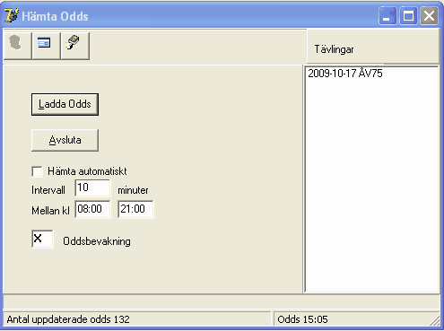The height and width of the screenshot is (331, 444).
Task: Click the Tävlingar header label
Action: coord(334,49)
